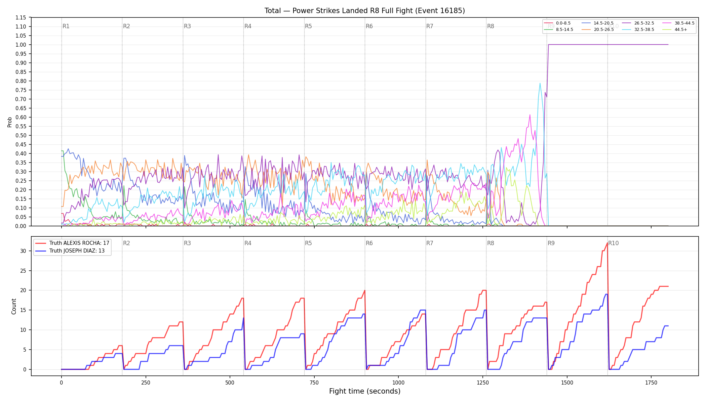Click the 0.75 tick on the Prob axis
The width and height of the screenshot is (706, 403).
coord(21,90)
